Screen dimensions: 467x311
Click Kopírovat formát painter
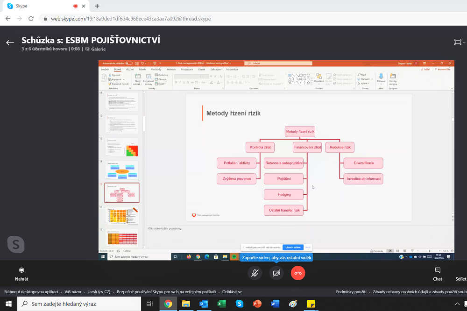point(119,84)
